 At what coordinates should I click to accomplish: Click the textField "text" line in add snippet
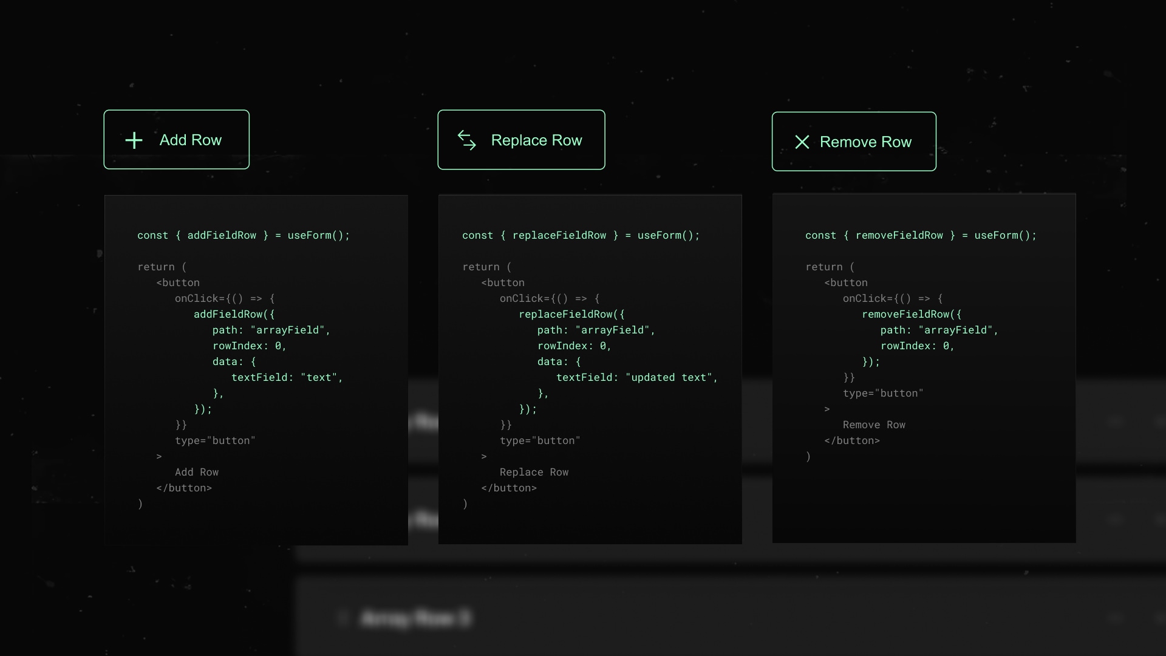click(x=287, y=378)
